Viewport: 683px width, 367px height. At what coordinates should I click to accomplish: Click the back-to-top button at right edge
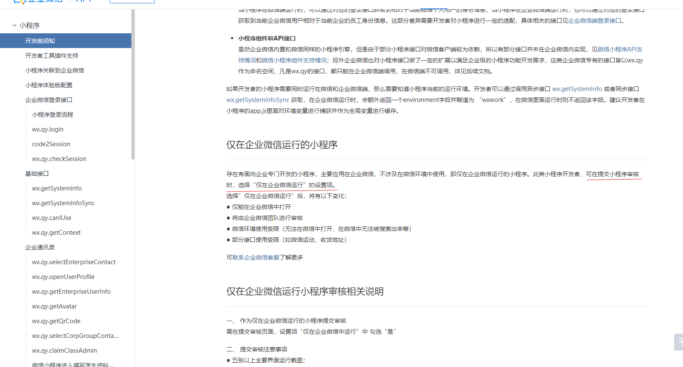point(678,342)
